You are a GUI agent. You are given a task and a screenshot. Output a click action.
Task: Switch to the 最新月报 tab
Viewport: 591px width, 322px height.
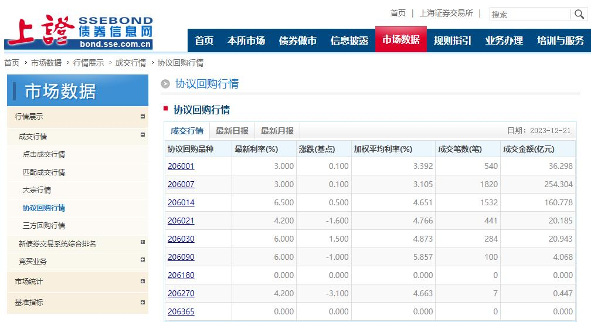277,131
